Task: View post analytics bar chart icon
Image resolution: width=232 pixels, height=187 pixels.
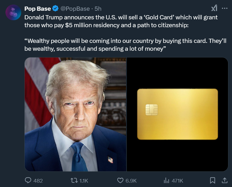Action: 166,180
